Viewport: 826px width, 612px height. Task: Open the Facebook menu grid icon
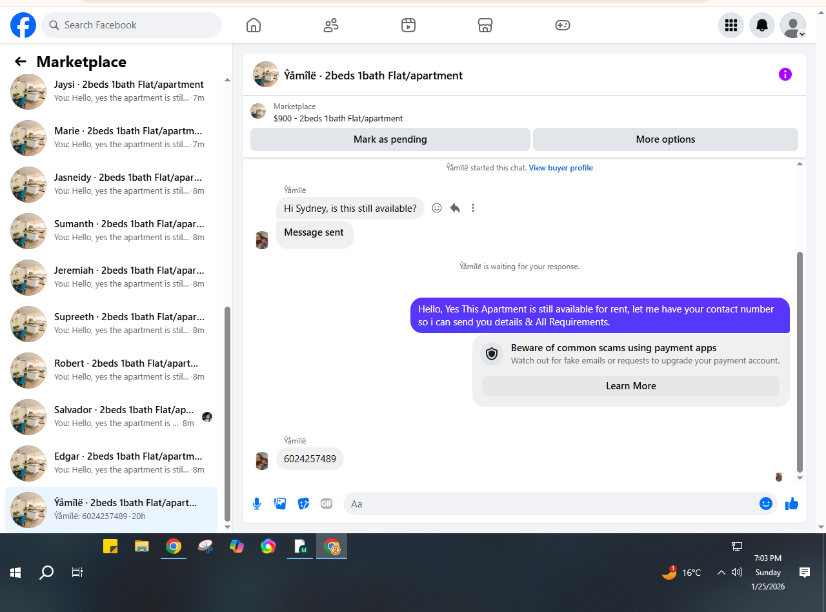731,25
